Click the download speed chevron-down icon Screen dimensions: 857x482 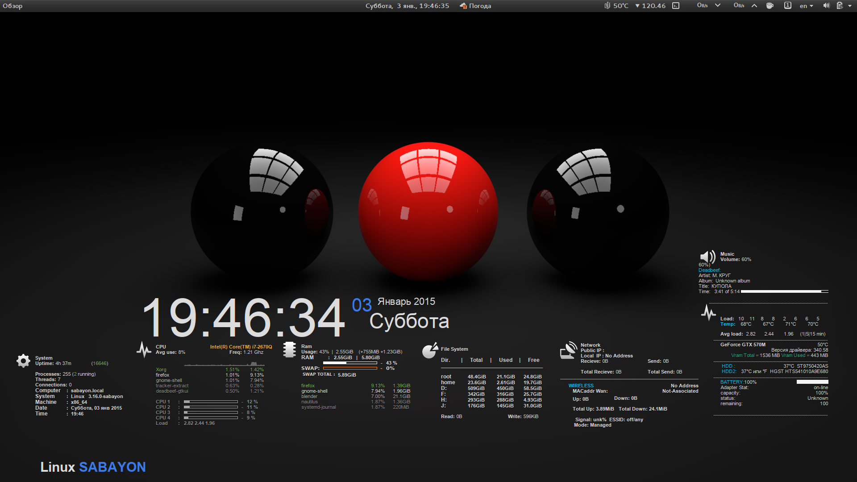click(x=718, y=6)
